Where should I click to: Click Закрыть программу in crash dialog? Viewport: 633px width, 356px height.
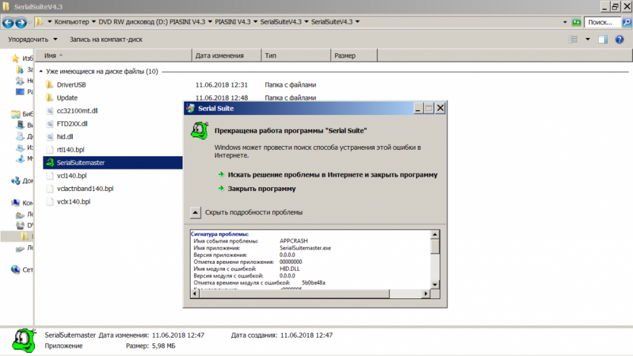(261, 188)
